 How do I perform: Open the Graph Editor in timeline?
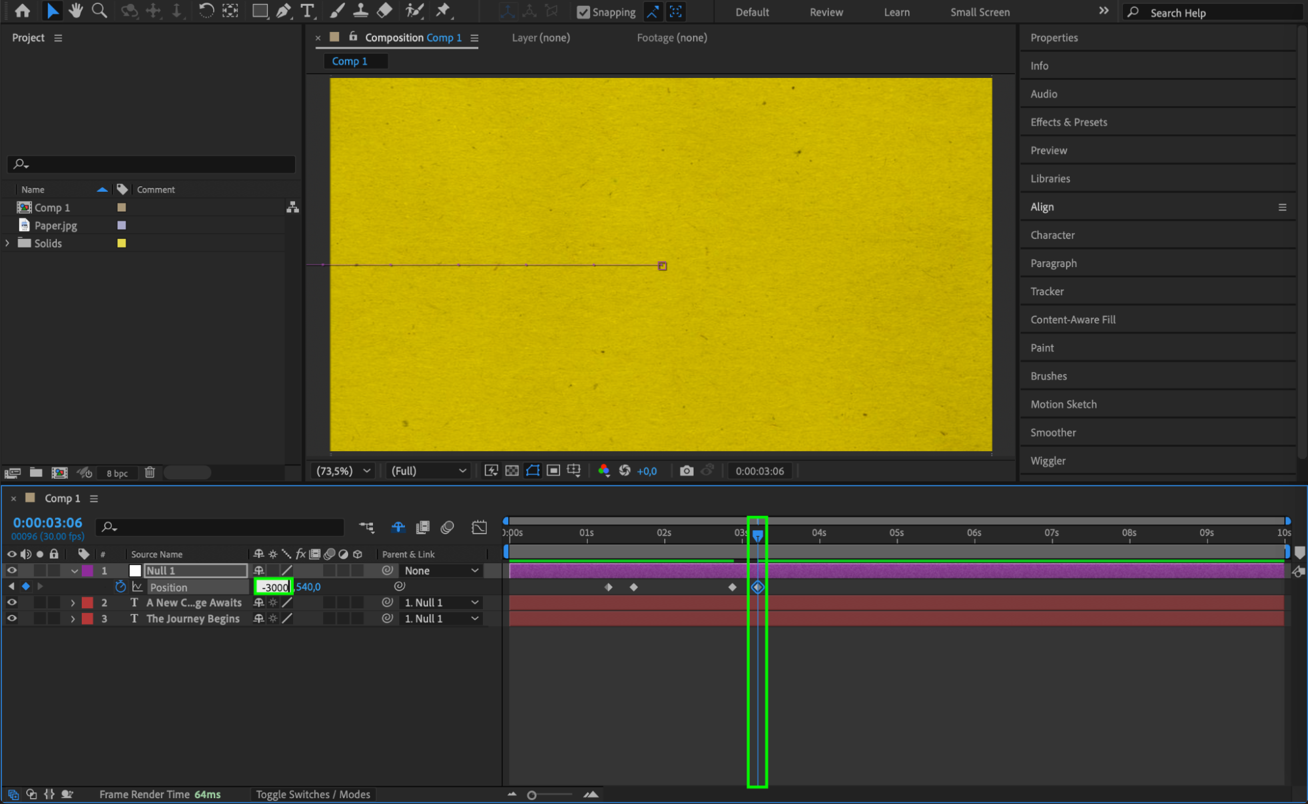point(479,527)
